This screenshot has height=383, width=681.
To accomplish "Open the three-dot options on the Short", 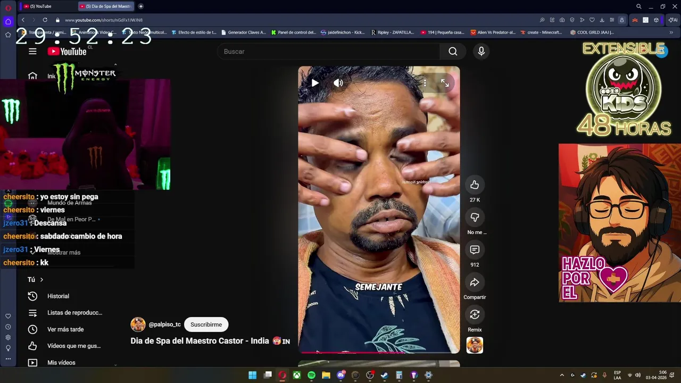I will pos(425,83).
